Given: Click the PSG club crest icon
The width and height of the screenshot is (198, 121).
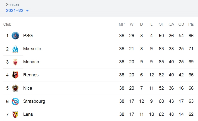Looking at the screenshot, I should [15, 36].
